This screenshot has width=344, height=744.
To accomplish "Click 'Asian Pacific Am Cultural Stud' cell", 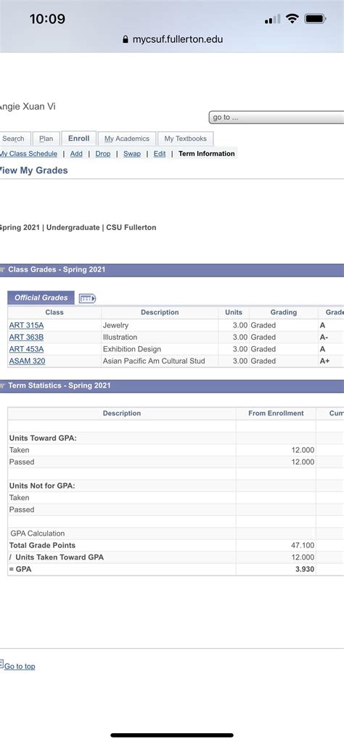I will [160, 361].
